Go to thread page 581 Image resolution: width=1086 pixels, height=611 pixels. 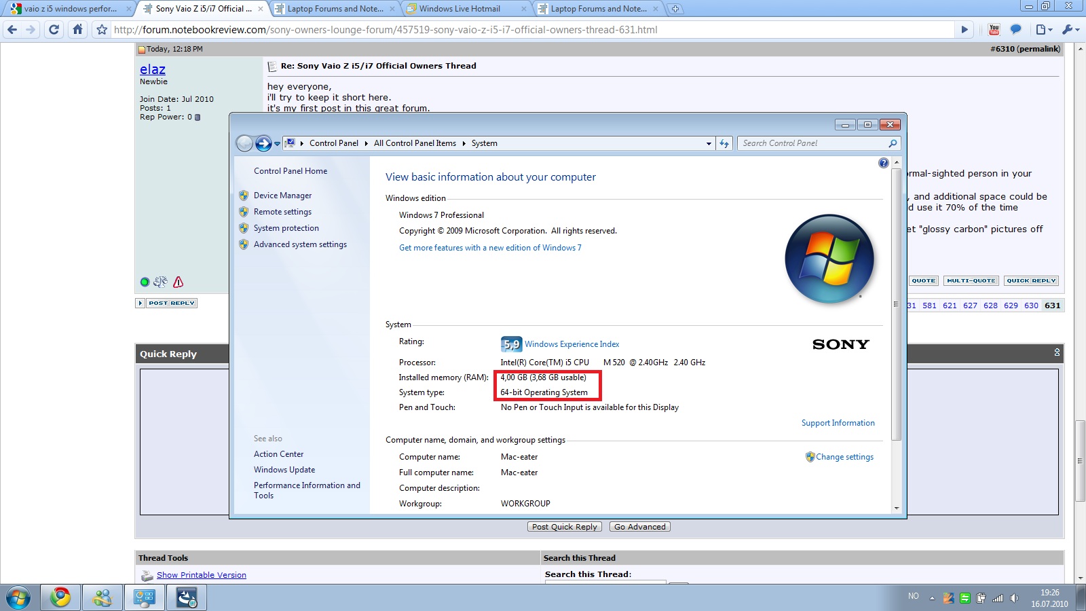(929, 305)
